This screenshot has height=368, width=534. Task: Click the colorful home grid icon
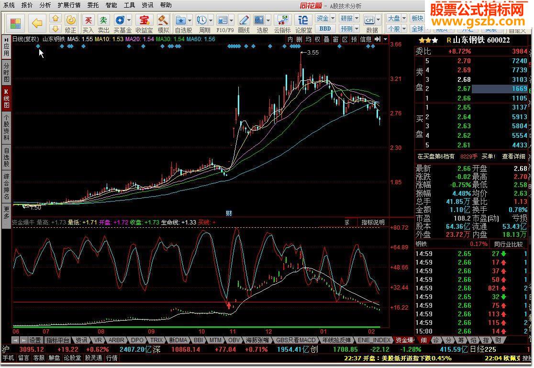point(15,23)
